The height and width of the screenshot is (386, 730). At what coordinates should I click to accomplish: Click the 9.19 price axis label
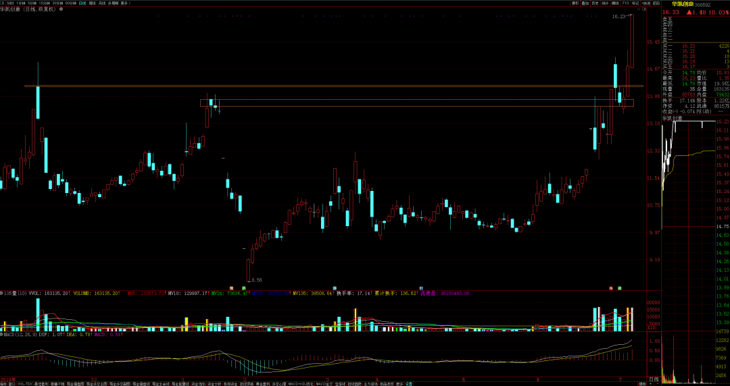(x=654, y=260)
